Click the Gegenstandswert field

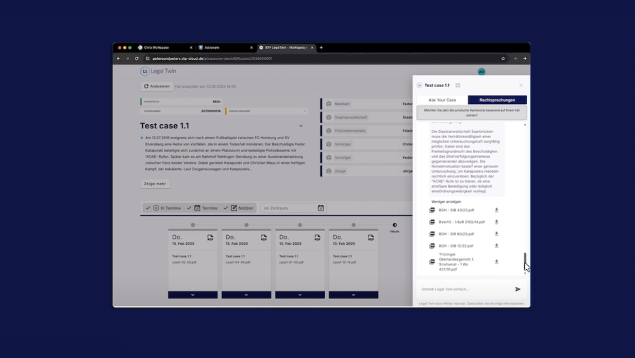(266, 111)
